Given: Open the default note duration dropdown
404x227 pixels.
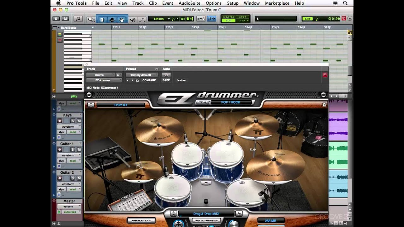Looking at the screenshot, I should 174,19.
